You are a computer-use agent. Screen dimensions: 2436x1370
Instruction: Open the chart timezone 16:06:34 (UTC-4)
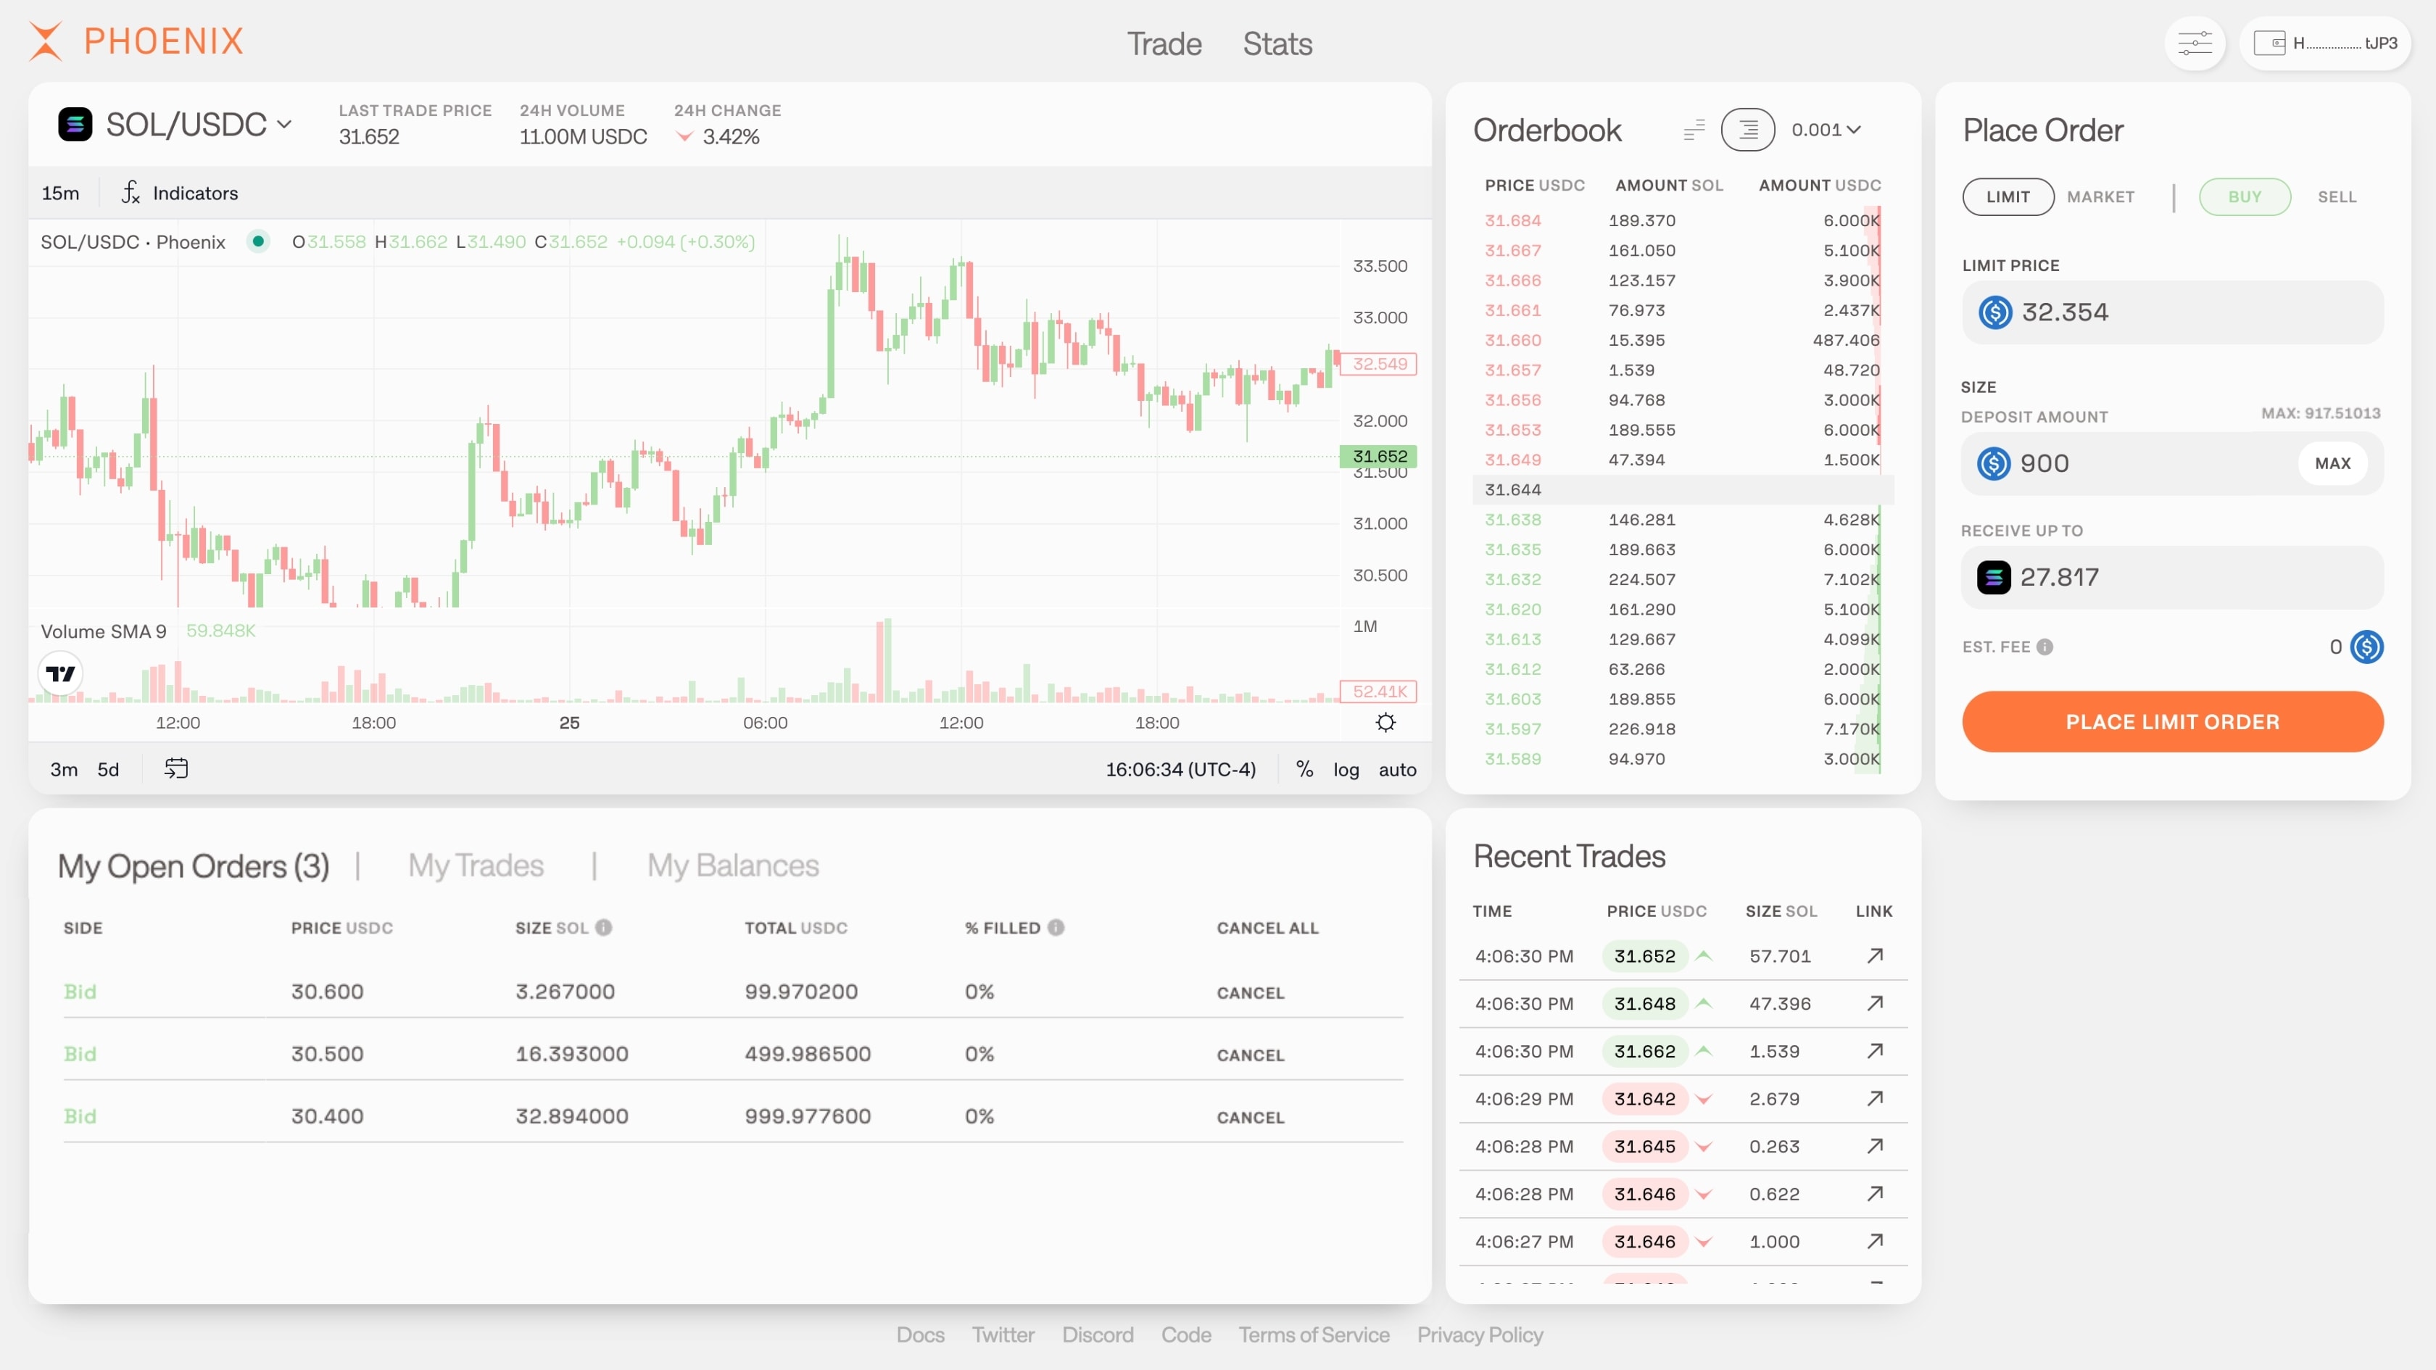coord(1181,770)
